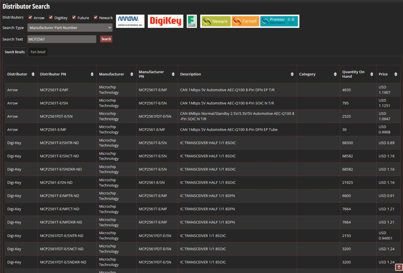Sort by Quantity On Hand arrows

point(372,74)
